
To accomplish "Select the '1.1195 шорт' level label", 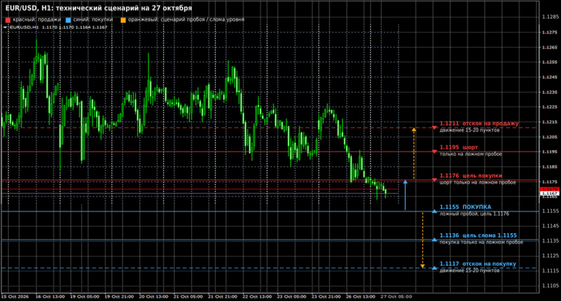I will point(459,148).
